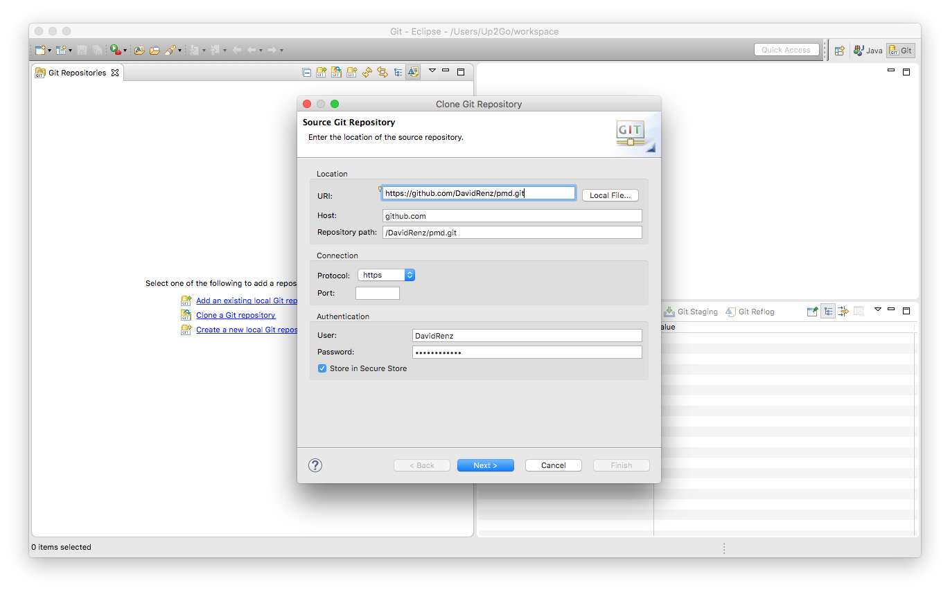Click the Create a new local Git repository link
Viewport: 950px width, 592px height.
[247, 330]
